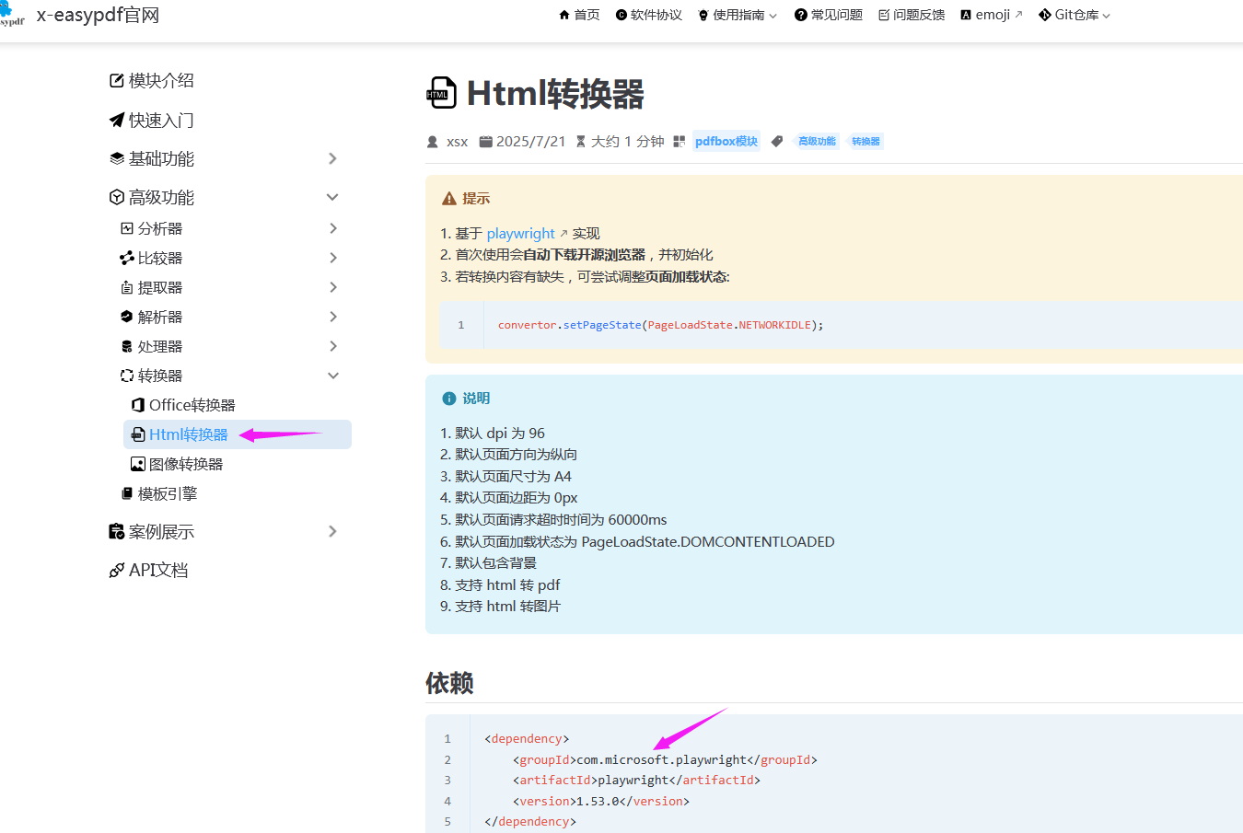Expand the 使用指南 dropdown menu
The width and height of the screenshot is (1243, 833).
[x=738, y=15]
